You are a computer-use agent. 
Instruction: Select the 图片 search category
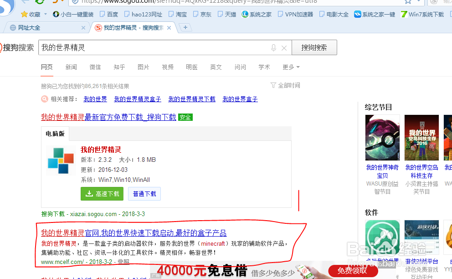click(x=143, y=67)
